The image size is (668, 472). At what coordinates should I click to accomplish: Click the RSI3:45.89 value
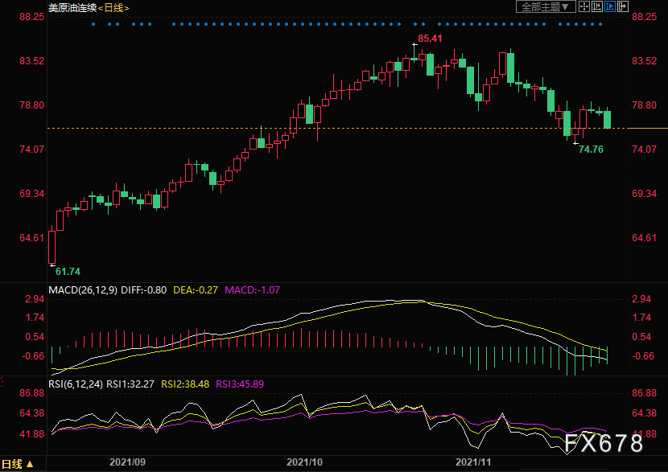240,384
